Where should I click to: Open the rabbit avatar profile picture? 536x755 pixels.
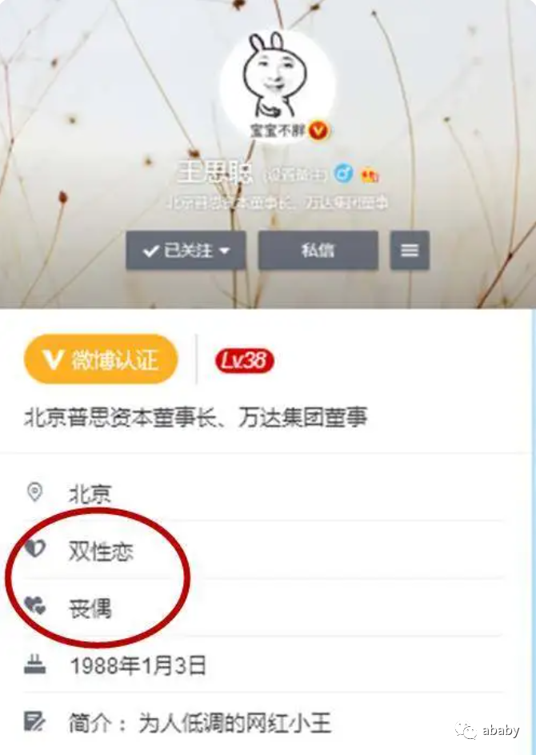(x=278, y=86)
